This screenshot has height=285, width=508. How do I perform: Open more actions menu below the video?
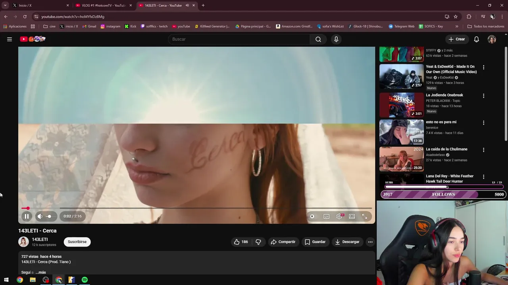pos(370,242)
